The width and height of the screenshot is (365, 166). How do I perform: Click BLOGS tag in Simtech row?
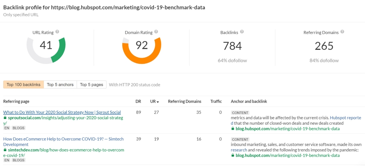pos(18,160)
